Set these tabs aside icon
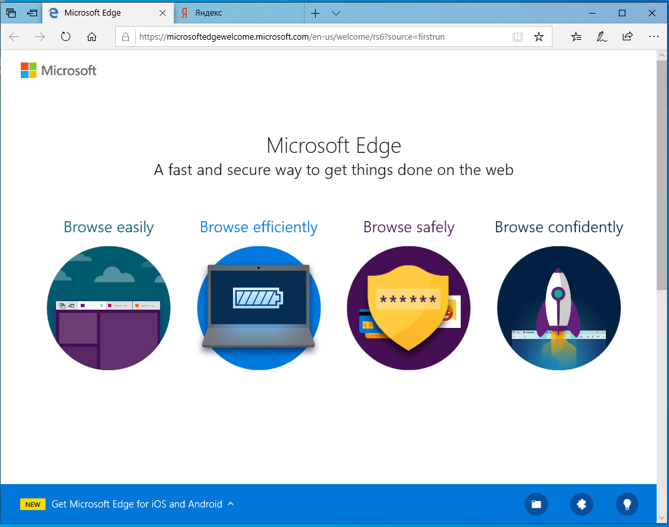This screenshot has width=669, height=527. click(x=32, y=13)
